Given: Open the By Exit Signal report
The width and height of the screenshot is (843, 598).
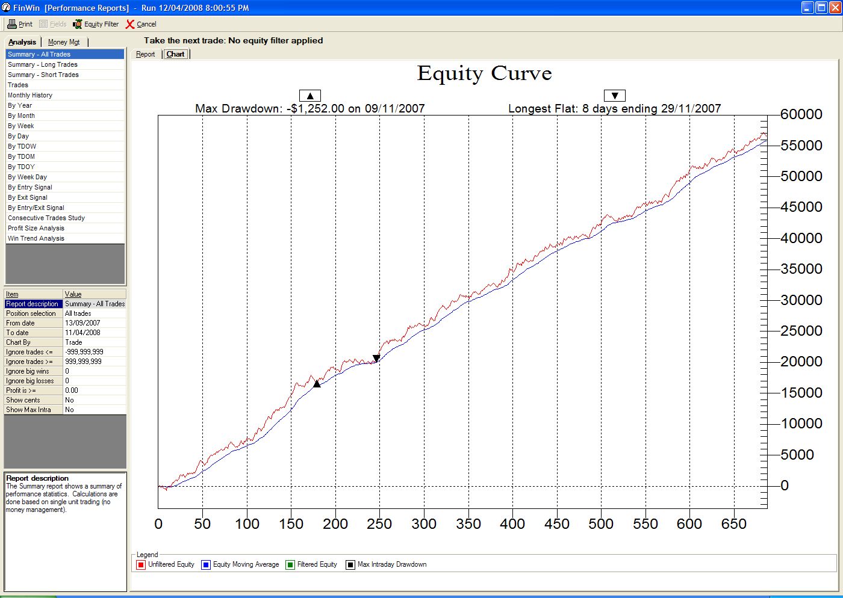Looking at the screenshot, I should [65, 197].
